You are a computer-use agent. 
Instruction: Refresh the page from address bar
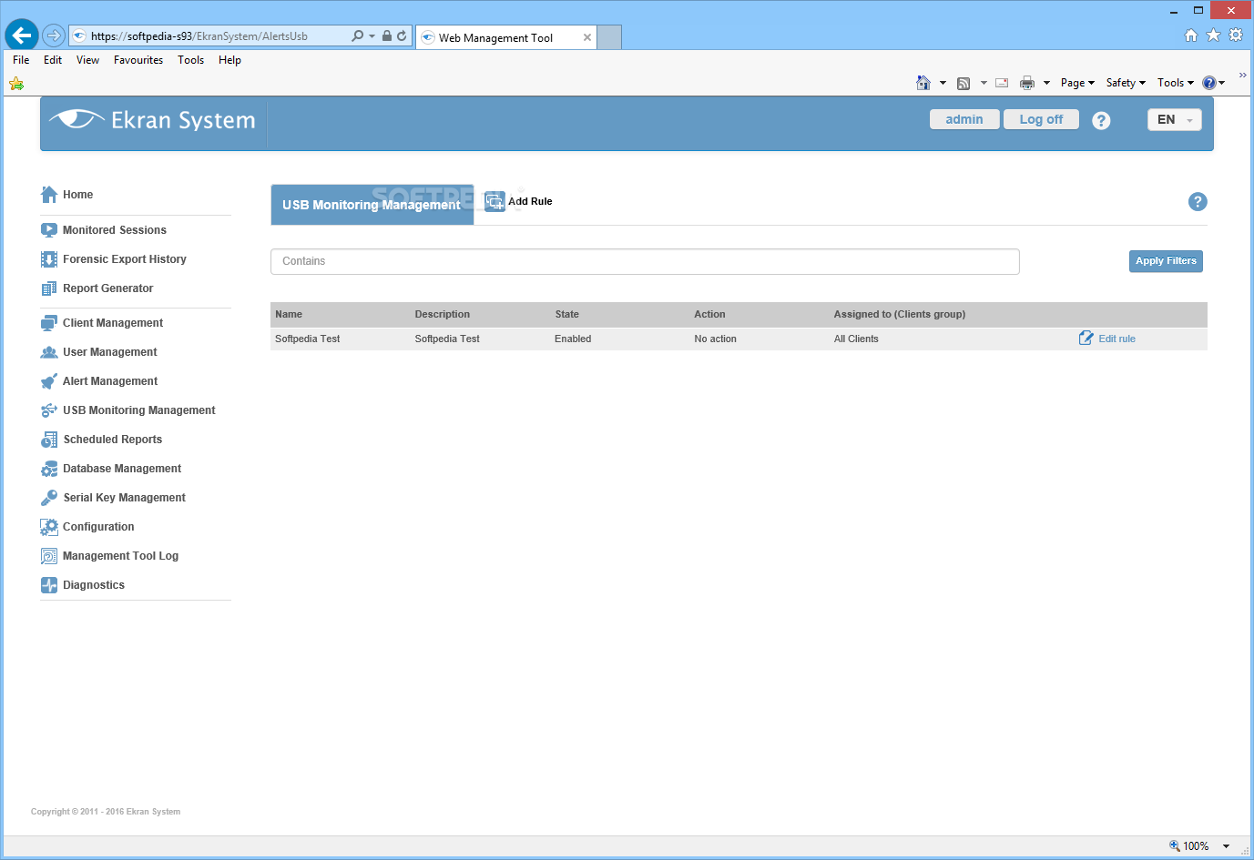click(402, 36)
